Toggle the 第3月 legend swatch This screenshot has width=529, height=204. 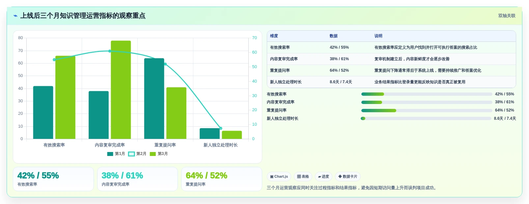(x=153, y=154)
